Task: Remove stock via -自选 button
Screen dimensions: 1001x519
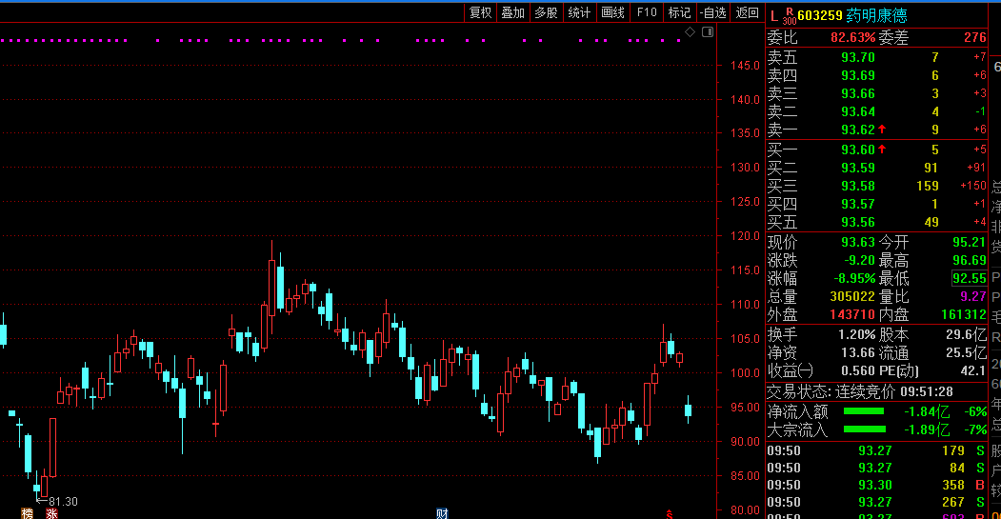Action: click(x=712, y=12)
